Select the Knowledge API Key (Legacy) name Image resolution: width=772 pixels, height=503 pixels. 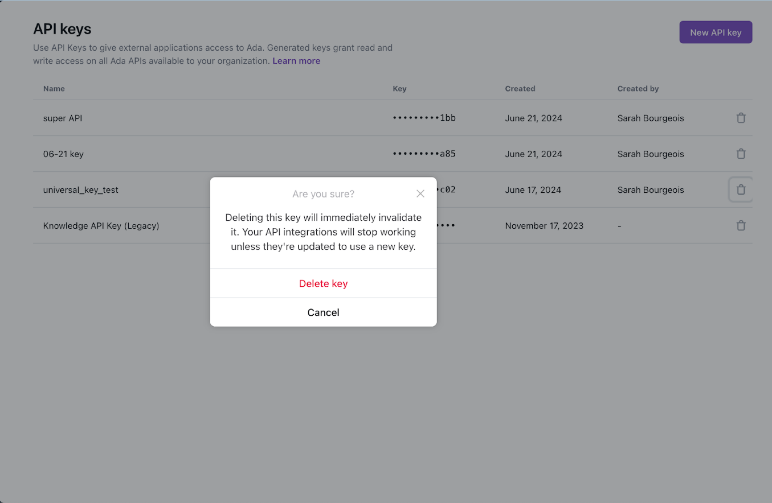click(x=101, y=226)
